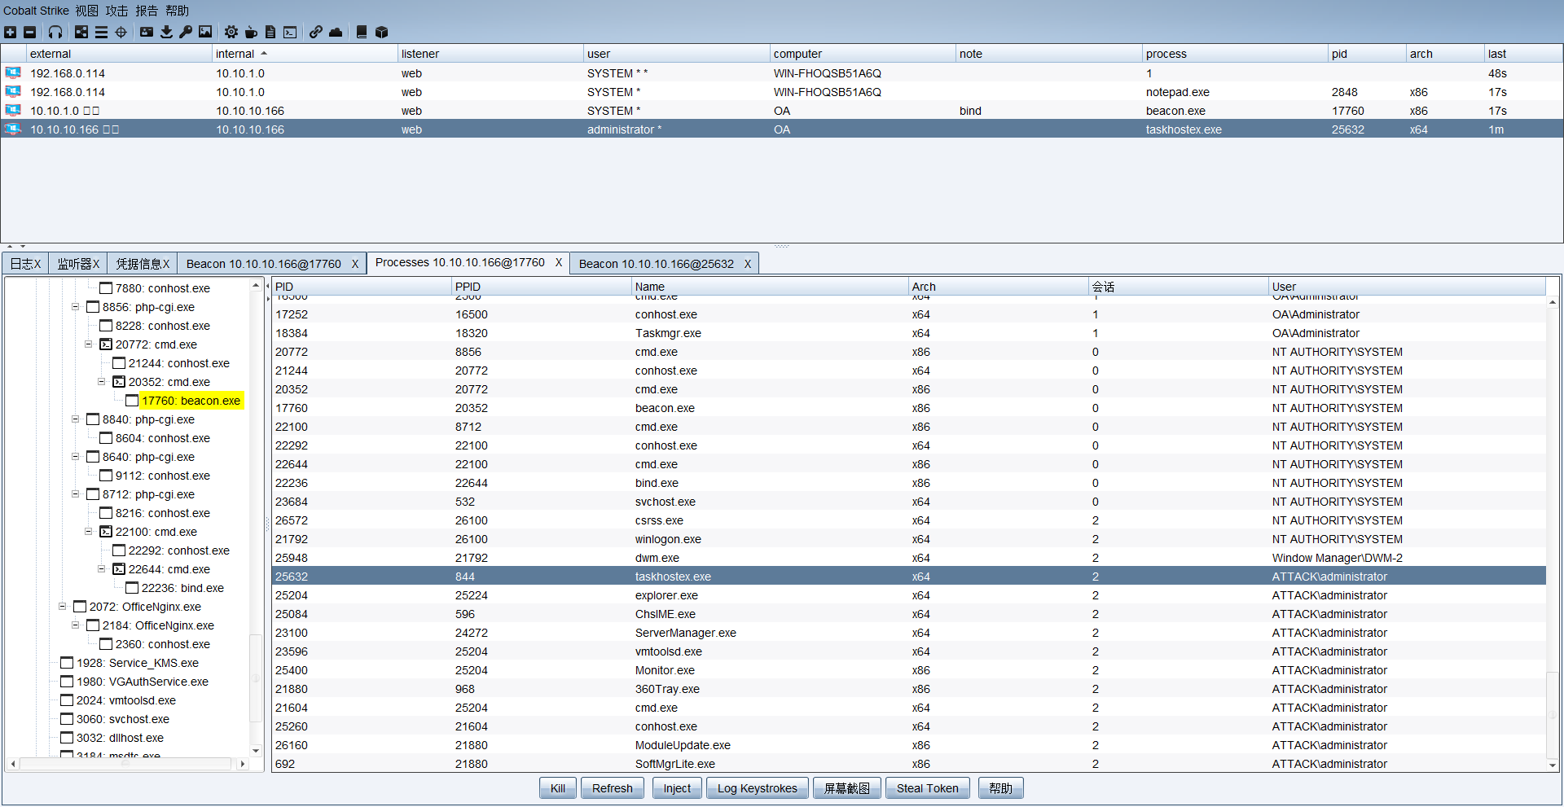The width and height of the screenshot is (1564, 807).
Task: Open about via the cube icon
Action: 381,32
